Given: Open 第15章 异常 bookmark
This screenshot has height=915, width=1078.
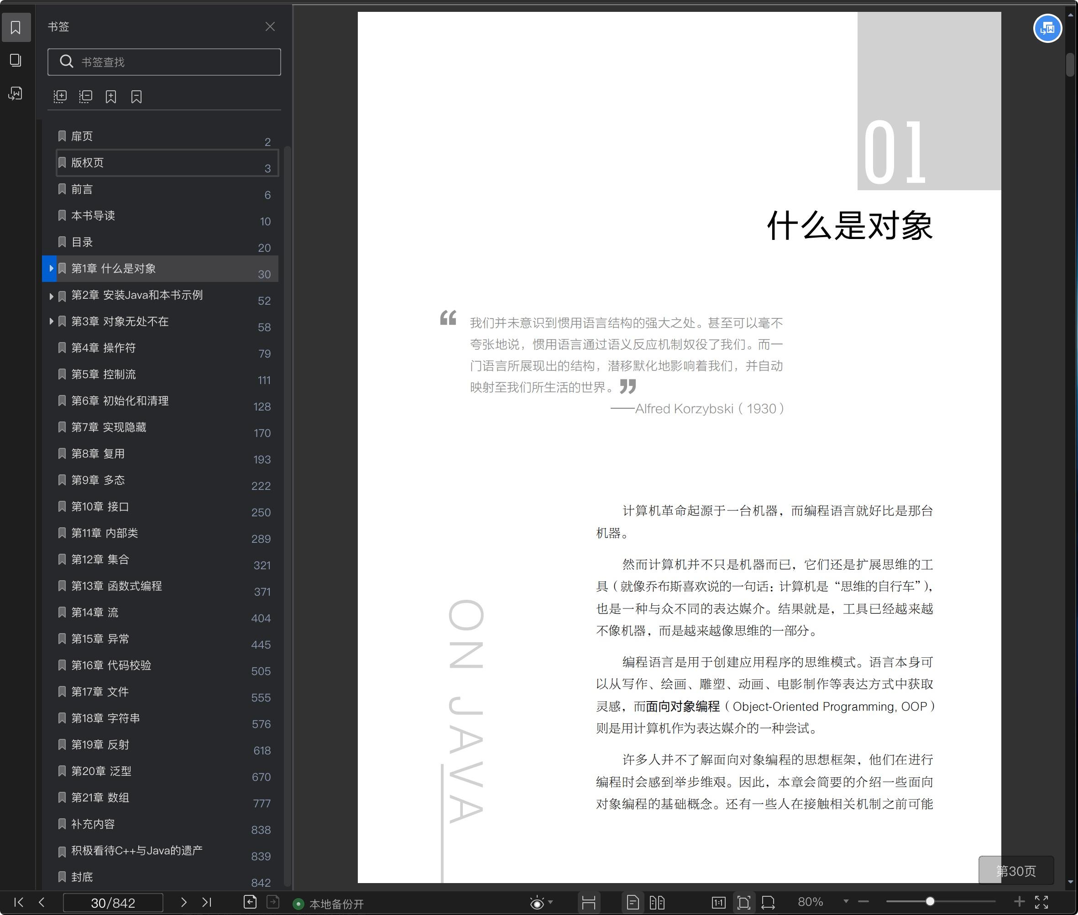Looking at the screenshot, I should [x=167, y=639].
